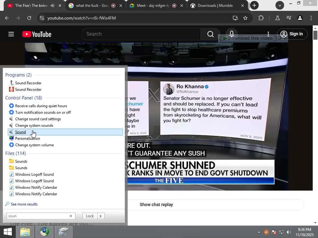Close the Meet tab
318x238 pixels.
(181, 6)
